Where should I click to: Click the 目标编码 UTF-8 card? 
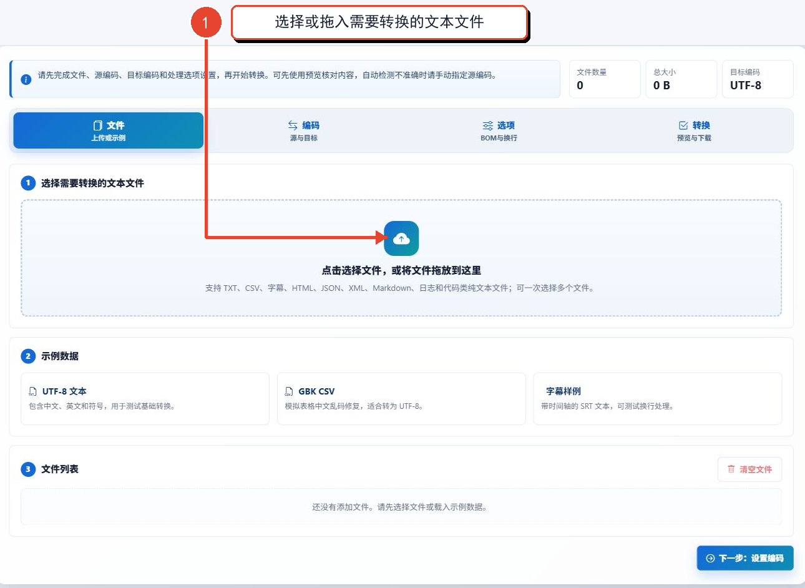pyautogui.click(x=758, y=79)
